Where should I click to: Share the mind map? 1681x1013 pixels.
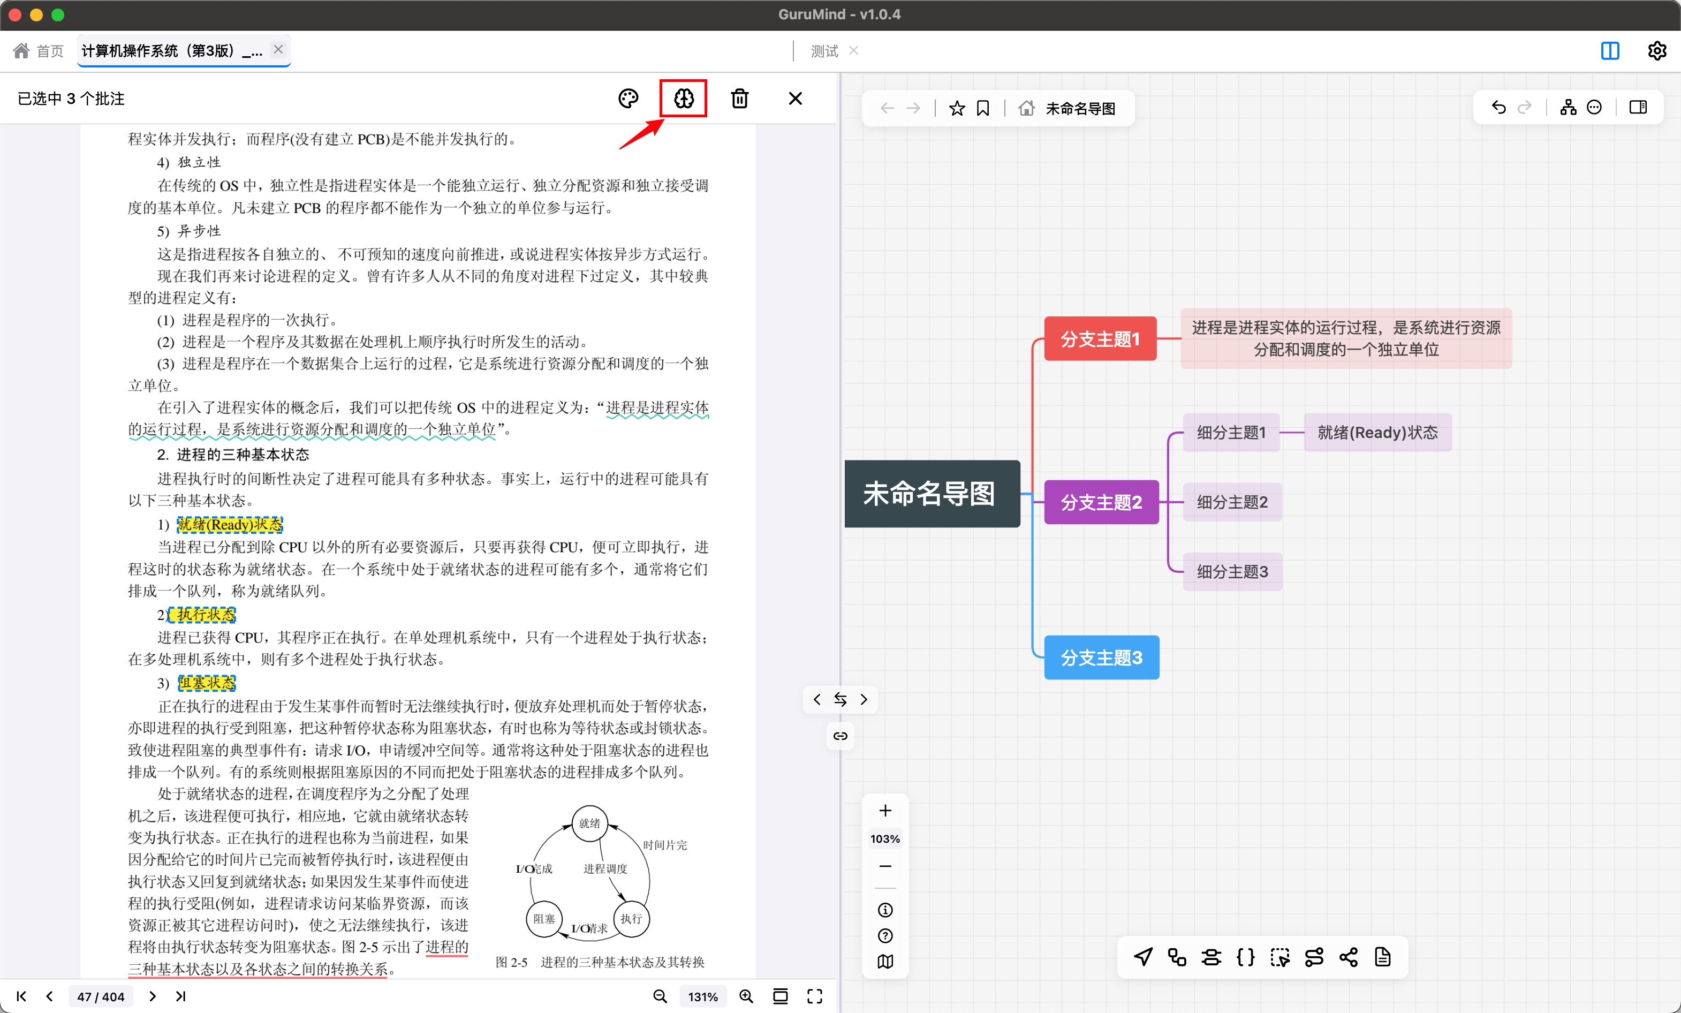click(x=1349, y=957)
